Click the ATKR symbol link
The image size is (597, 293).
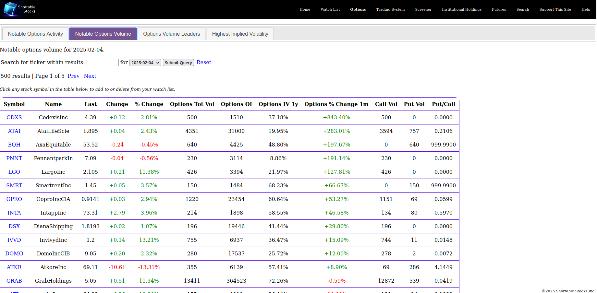pos(14,267)
